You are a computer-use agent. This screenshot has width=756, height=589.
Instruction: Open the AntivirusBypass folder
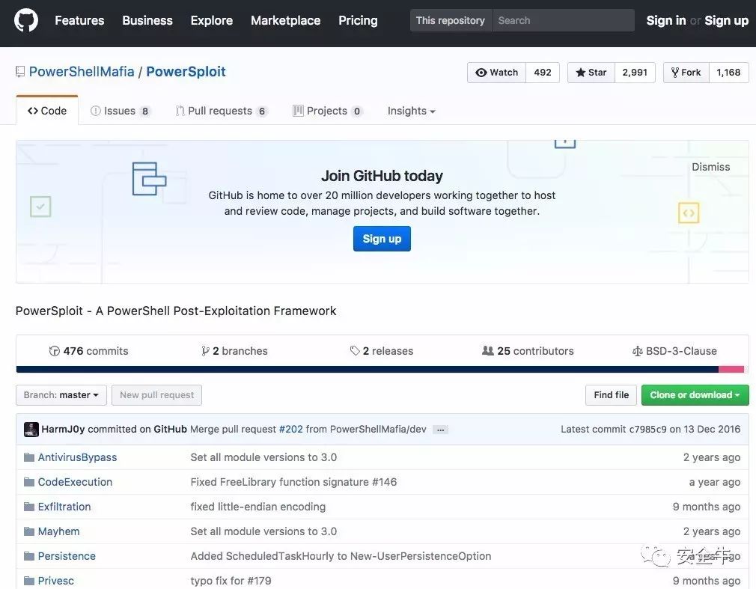point(77,457)
